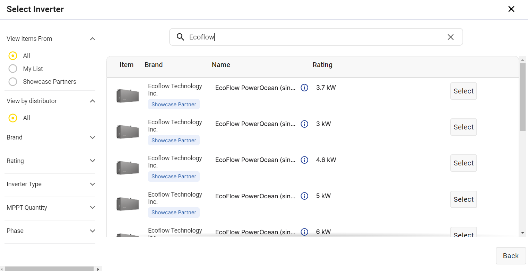Image resolution: width=528 pixels, height=271 pixels.
Task: Open info for the 6 kW inverter
Action: coord(304,232)
